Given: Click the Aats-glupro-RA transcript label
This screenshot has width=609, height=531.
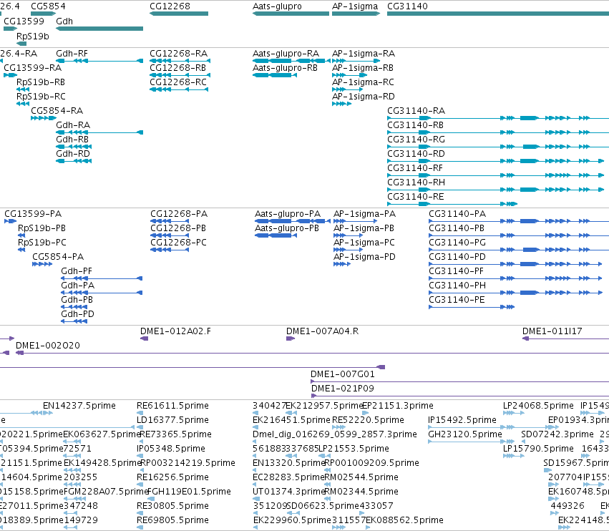Looking at the screenshot, I should coord(286,53).
